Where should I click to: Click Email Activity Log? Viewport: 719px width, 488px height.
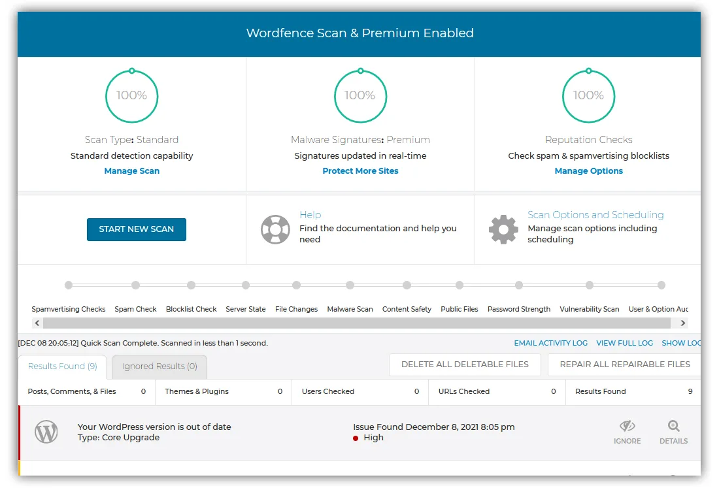551,343
